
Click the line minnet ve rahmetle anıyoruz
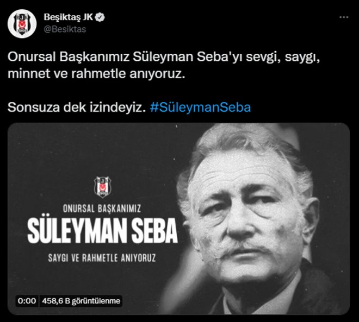[96, 74]
